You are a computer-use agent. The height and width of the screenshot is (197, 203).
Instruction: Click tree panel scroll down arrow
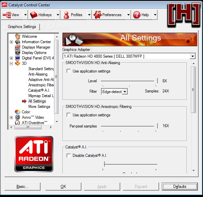click(57, 122)
